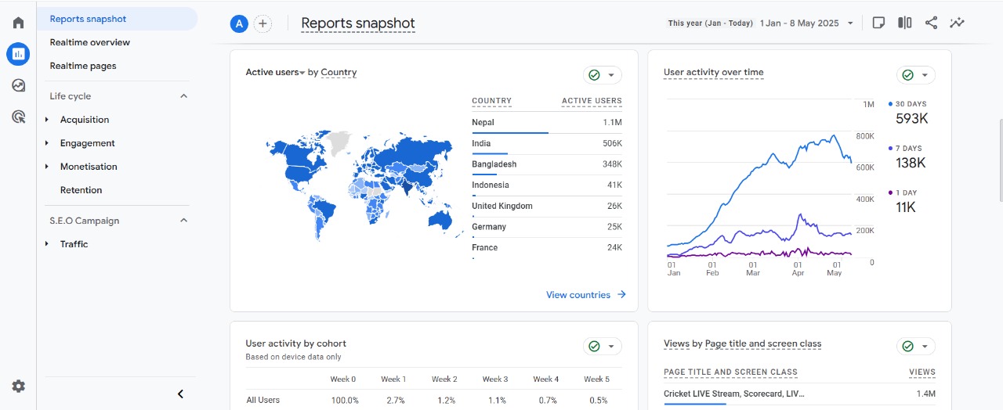Click the green check on Active users card
The height and width of the screenshot is (410, 1003).
pyautogui.click(x=595, y=75)
